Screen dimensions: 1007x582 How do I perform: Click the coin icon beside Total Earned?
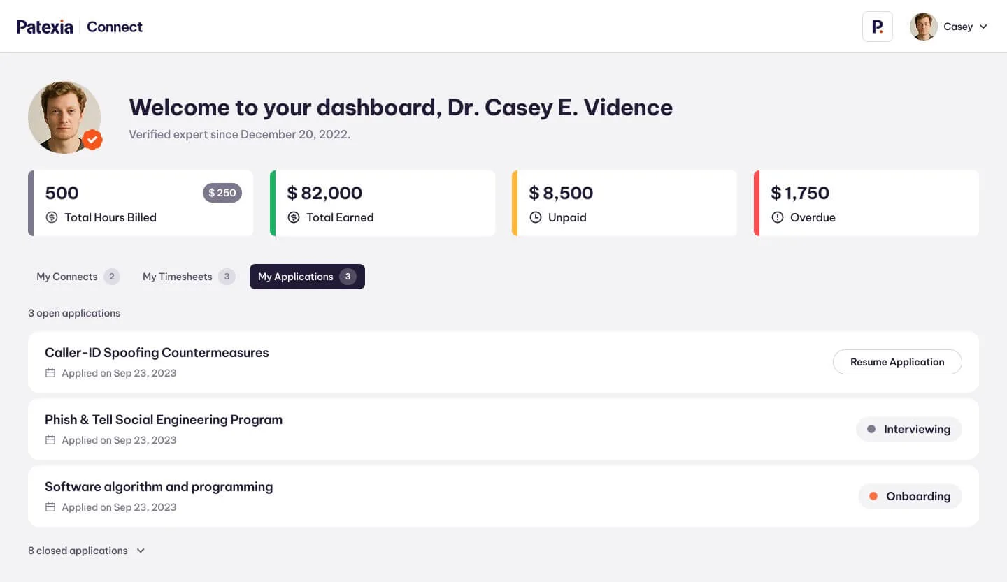(293, 217)
